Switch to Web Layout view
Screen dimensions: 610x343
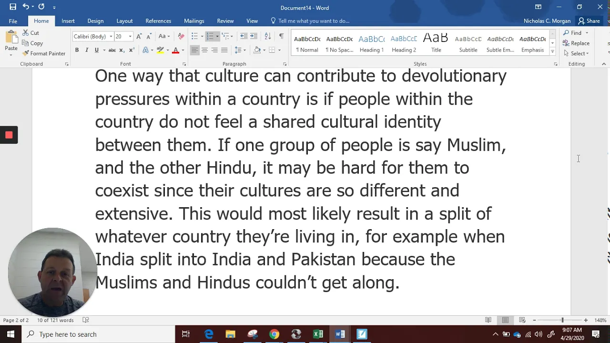coord(522,320)
